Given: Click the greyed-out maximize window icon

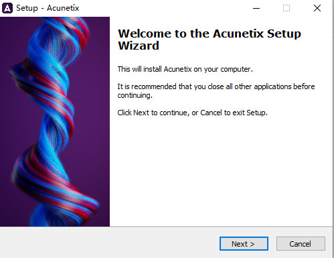Looking at the screenshot, I should click(x=286, y=8).
